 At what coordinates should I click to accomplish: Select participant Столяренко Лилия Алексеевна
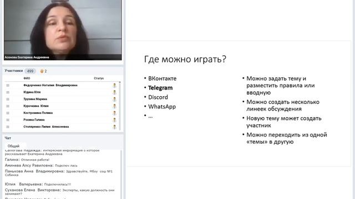tap(46, 127)
